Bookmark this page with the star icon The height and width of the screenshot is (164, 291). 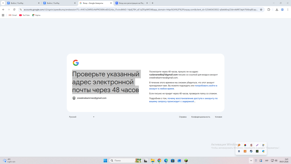(x=261, y=10)
